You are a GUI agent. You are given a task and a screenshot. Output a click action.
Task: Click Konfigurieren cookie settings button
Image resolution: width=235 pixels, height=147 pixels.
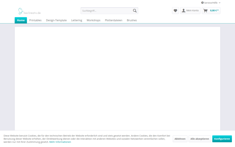pyautogui.click(x=222, y=139)
